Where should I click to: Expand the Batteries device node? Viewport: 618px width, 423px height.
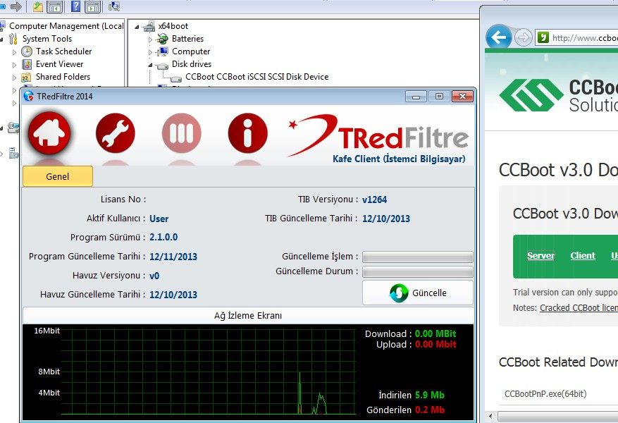pos(151,39)
